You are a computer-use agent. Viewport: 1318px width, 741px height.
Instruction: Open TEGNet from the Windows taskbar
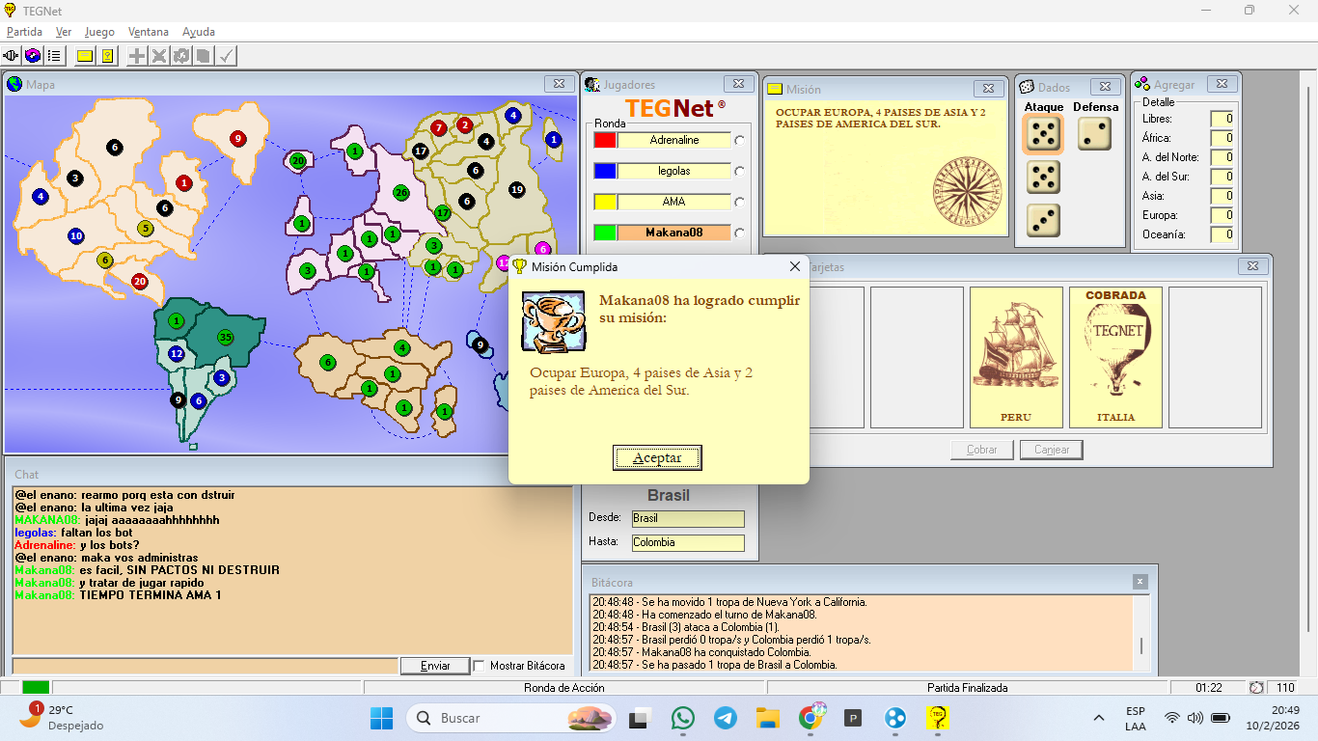936,718
